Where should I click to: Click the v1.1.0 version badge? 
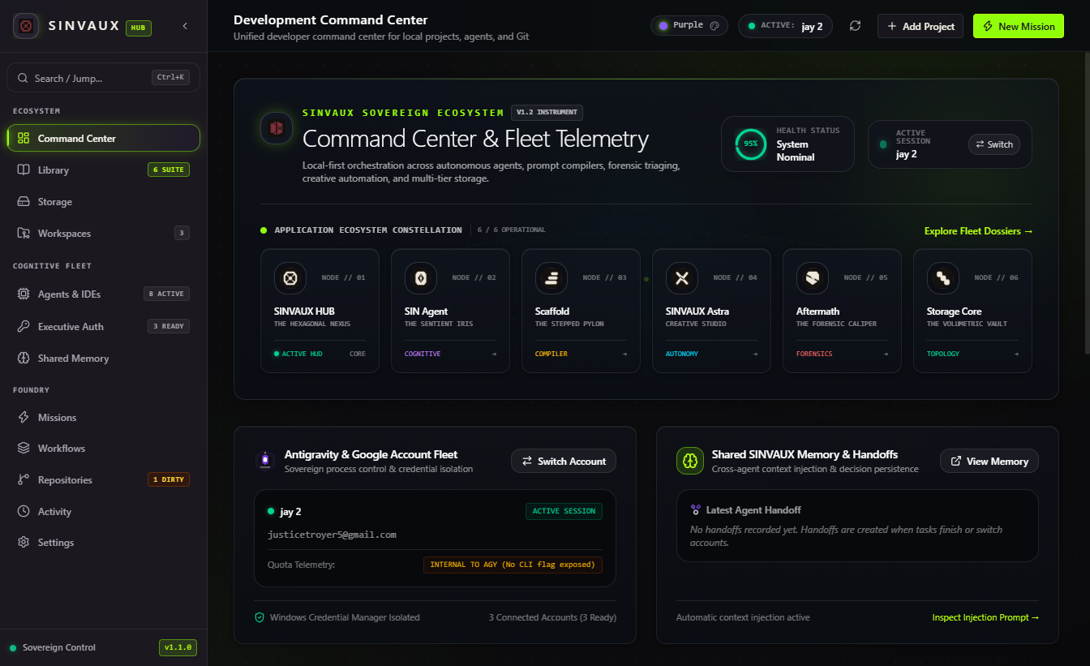178,647
